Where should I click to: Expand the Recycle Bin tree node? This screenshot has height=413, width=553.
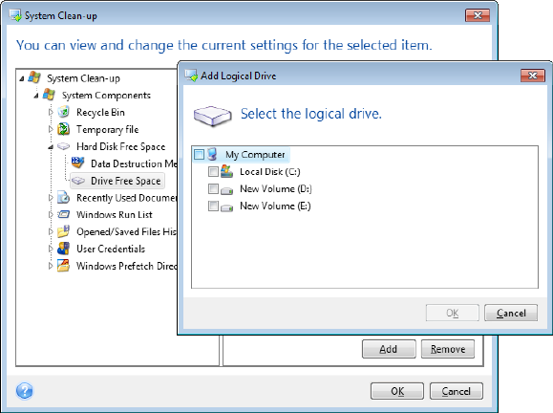(x=51, y=112)
